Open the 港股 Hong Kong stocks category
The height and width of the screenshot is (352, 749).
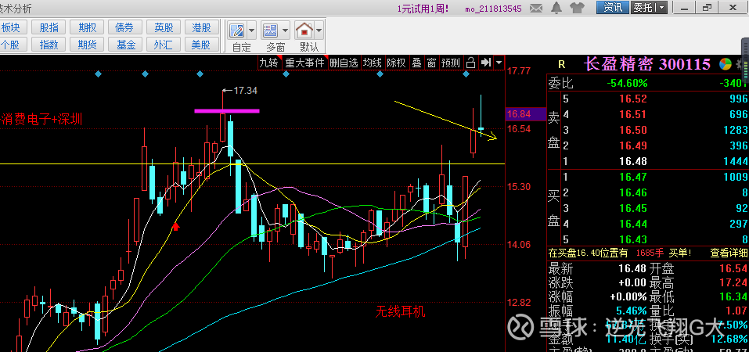click(x=202, y=27)
